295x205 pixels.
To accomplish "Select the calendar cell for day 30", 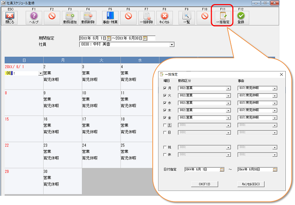I will (x=63, y=181).
